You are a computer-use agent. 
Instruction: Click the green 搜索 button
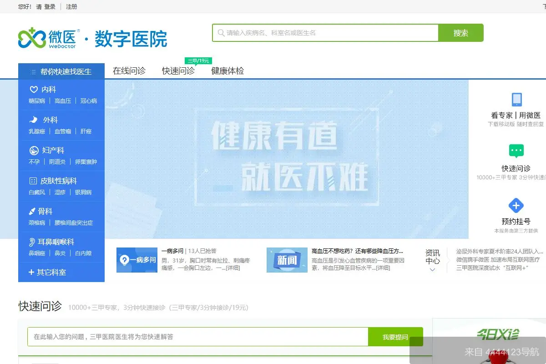pos(461,33)
